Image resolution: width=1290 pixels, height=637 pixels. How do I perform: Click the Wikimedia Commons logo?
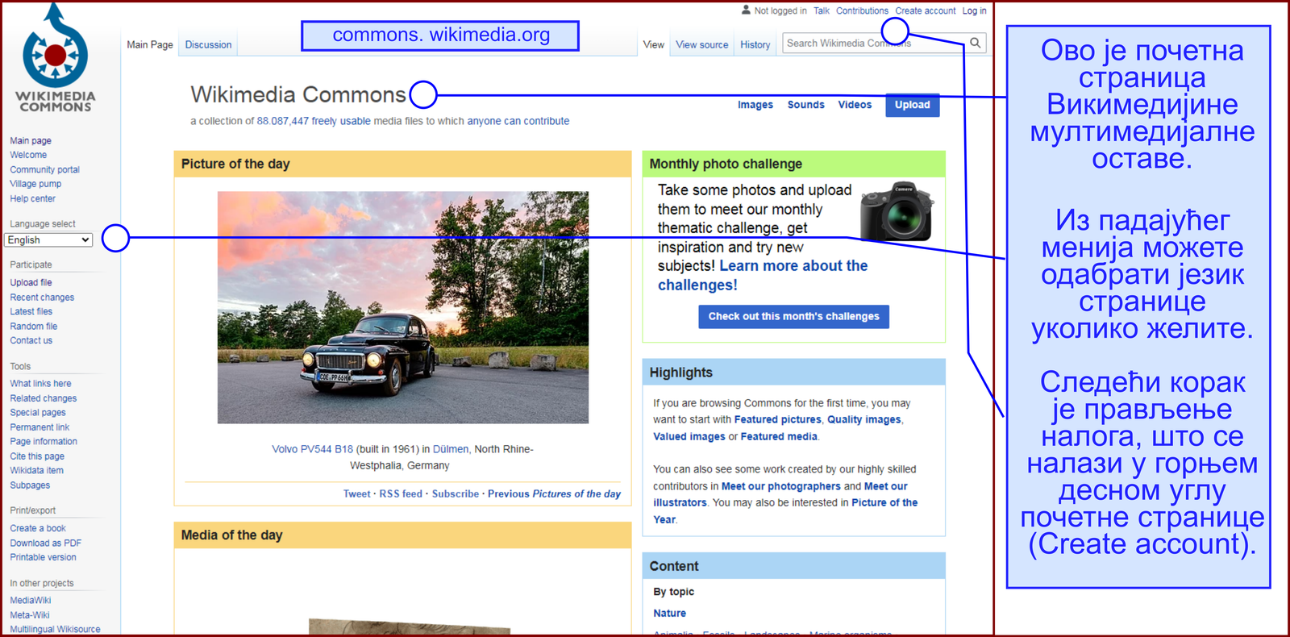(x=55, y=58)
